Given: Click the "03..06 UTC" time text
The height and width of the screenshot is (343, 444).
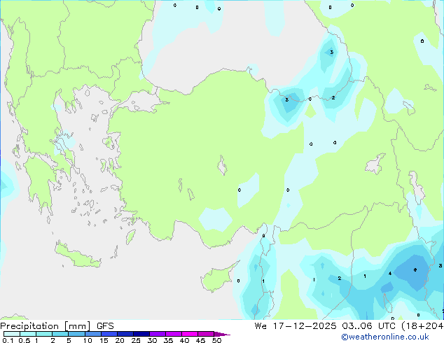Looking at the screenshot, I should 368,326.
